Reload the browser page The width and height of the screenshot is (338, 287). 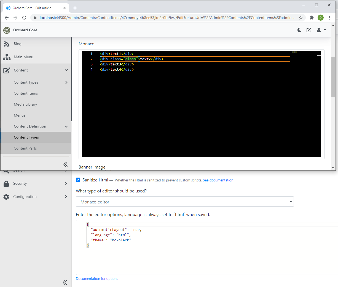point(24,18)
